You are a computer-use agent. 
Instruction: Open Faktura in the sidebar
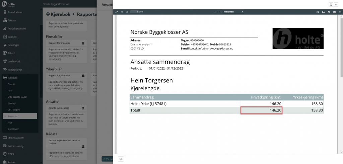click(x=12, y=20)
